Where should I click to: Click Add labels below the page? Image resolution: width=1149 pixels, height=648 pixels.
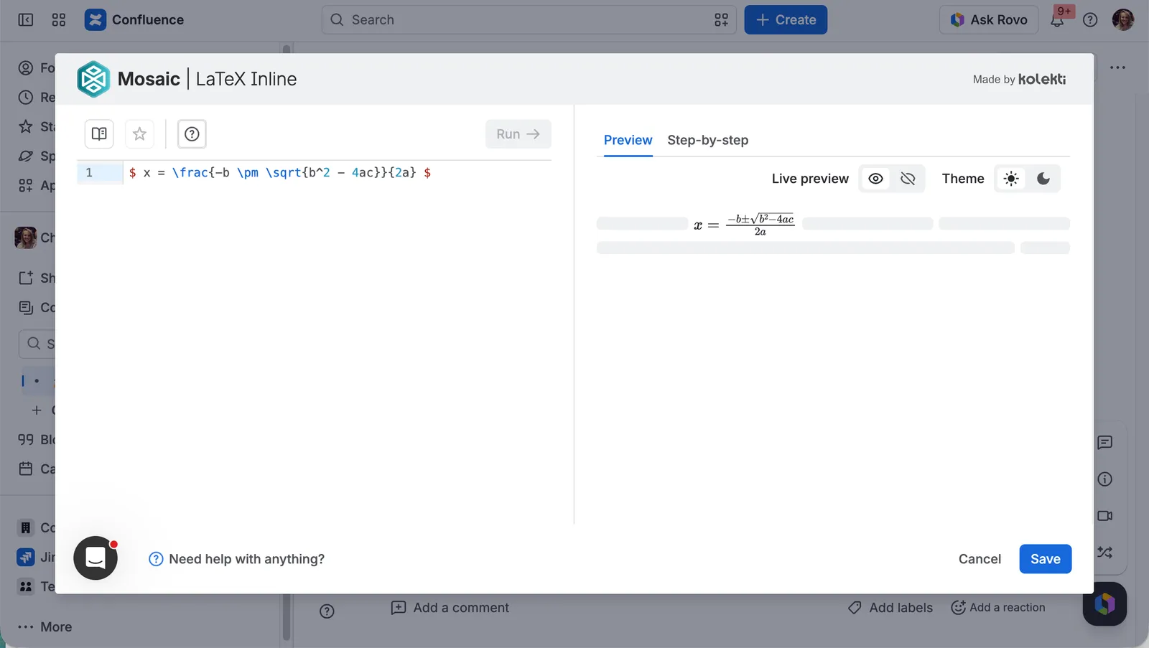coord(890,608)
